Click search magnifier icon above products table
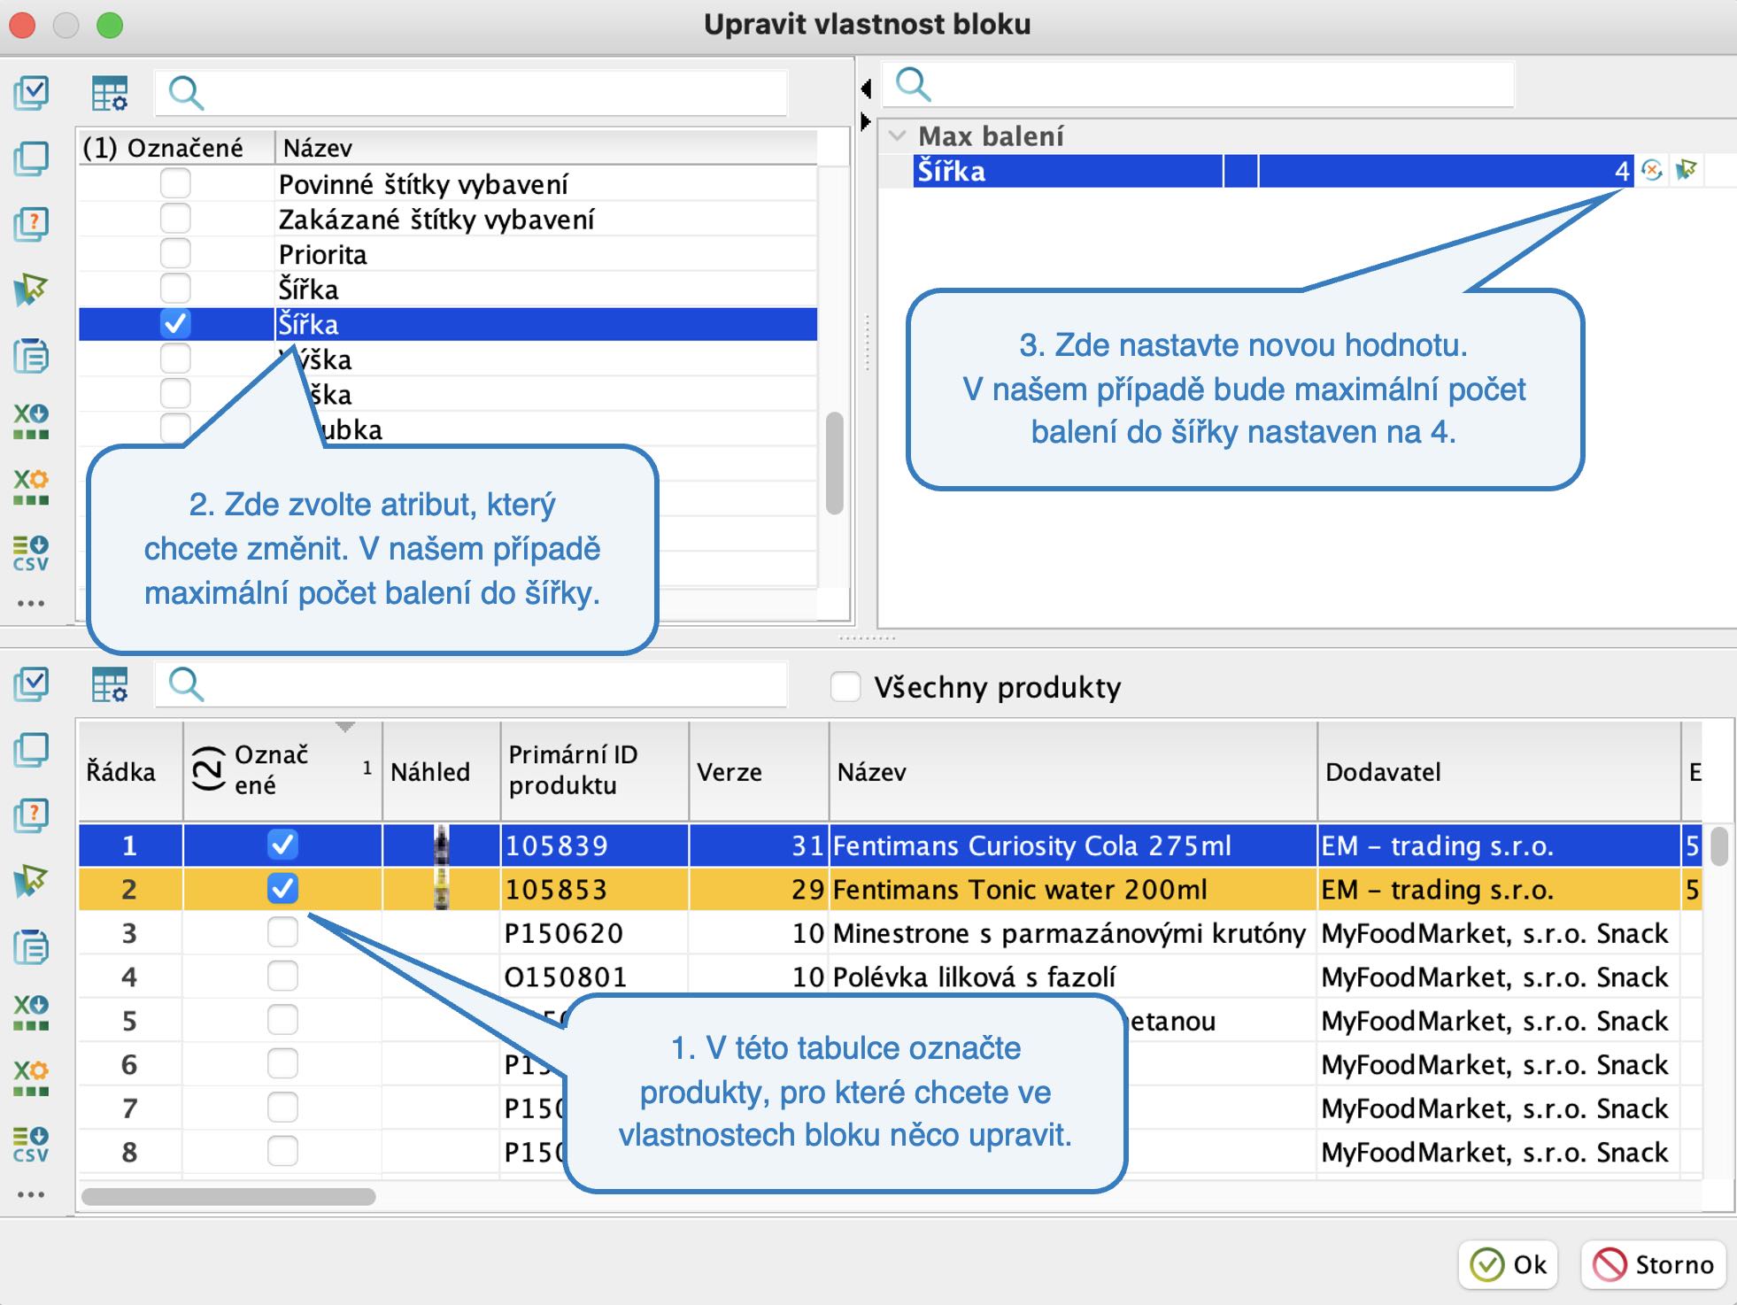The width and height of the screenshot is (1737, 1305). point(186,683)
